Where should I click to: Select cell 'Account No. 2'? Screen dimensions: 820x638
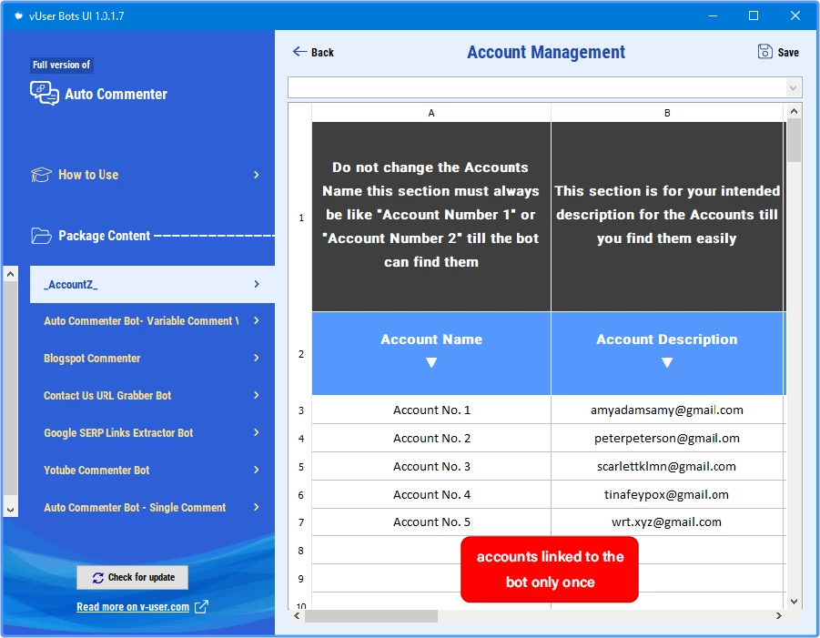(x=431, y=439)
